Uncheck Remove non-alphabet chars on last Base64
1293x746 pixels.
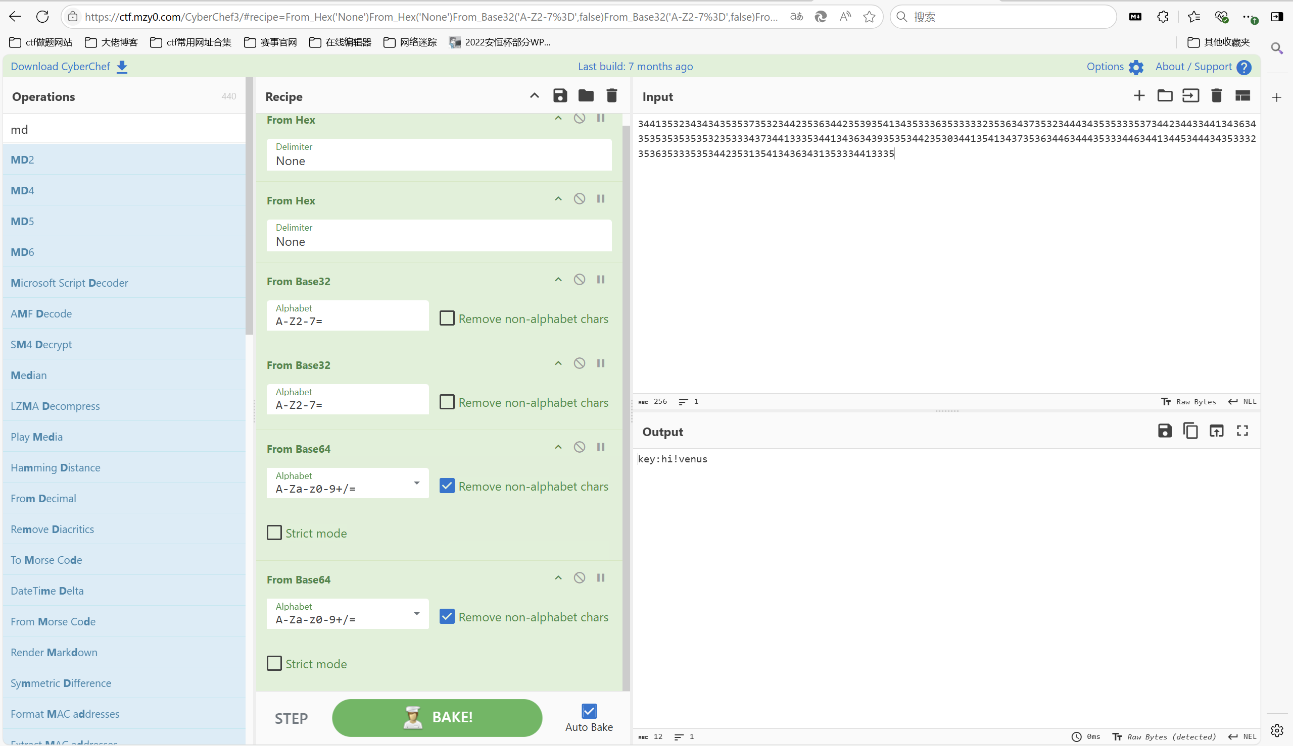[447, 616]
